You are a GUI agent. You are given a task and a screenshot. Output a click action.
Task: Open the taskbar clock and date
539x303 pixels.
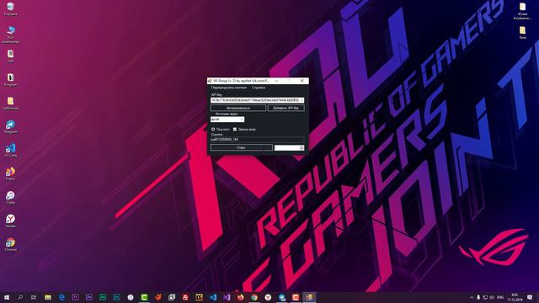point(515,297)
